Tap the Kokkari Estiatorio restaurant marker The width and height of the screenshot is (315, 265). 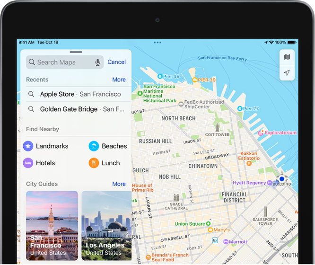click(249, 163)
